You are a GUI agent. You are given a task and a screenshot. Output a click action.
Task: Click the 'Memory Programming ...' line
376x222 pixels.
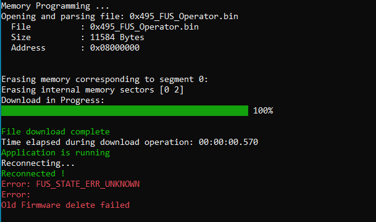tap(55, 6)
